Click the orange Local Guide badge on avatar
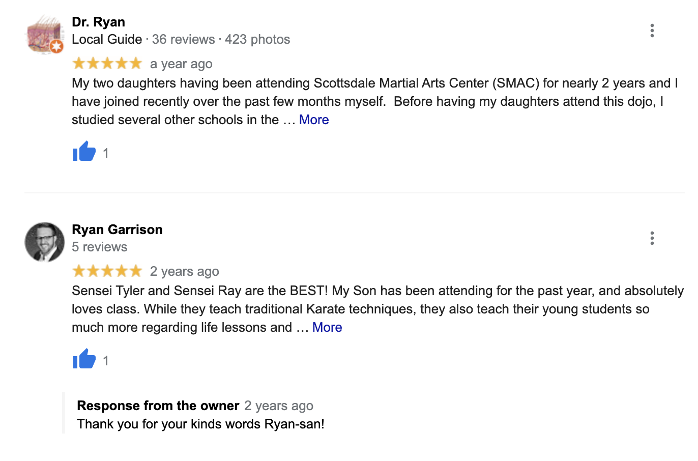This screenshot has width=698, height=461. tap(56, 47)
